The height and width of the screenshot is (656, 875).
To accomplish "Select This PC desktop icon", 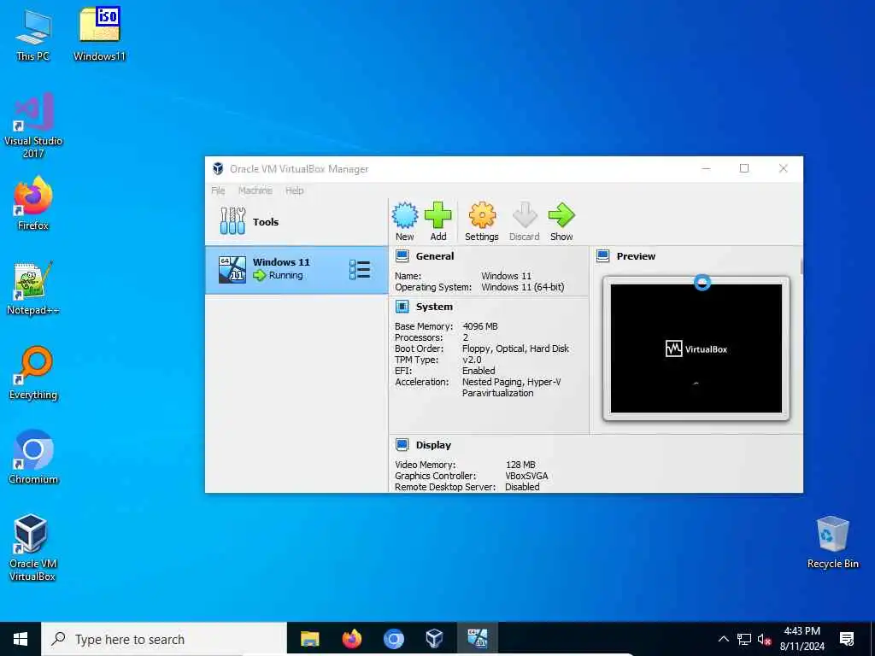I will click(x=33, y=34).
